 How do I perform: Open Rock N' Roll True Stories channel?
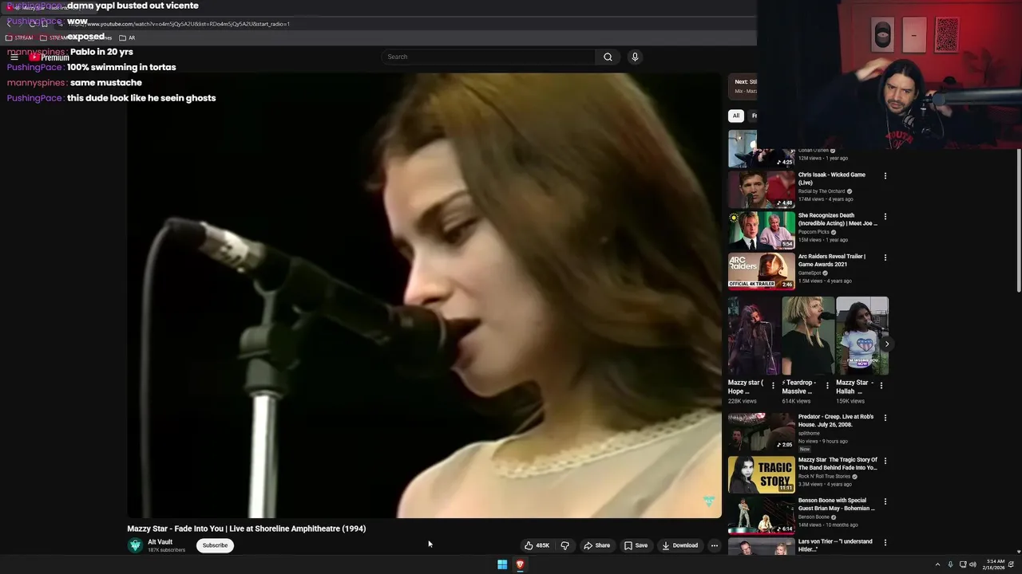tap(825, 477)
